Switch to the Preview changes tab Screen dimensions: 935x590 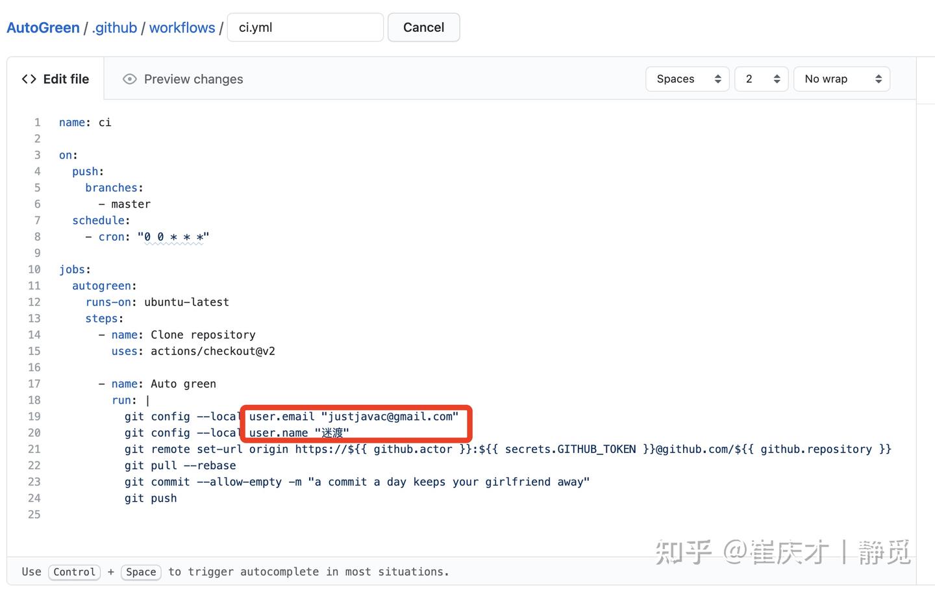[x=193, y=79]
